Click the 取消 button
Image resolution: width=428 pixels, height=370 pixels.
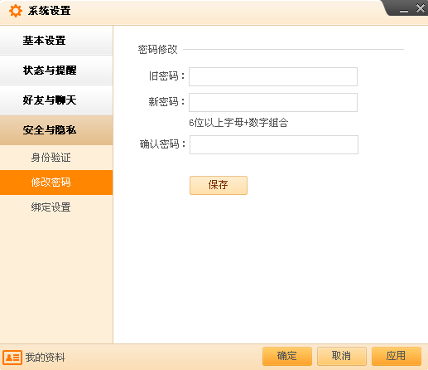[342, 356]
